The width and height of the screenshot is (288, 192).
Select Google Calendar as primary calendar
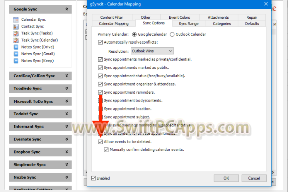[x=134, y=34]
